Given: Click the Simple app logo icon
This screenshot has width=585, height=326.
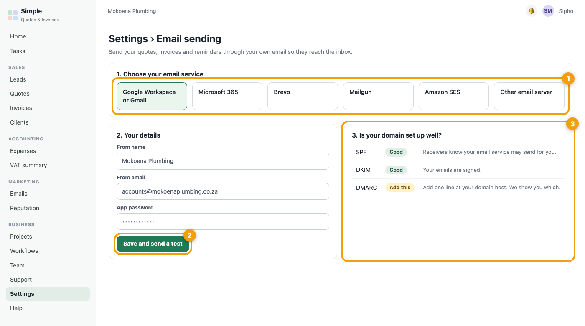Looking at the screenshot, I should tap(13, 15).
